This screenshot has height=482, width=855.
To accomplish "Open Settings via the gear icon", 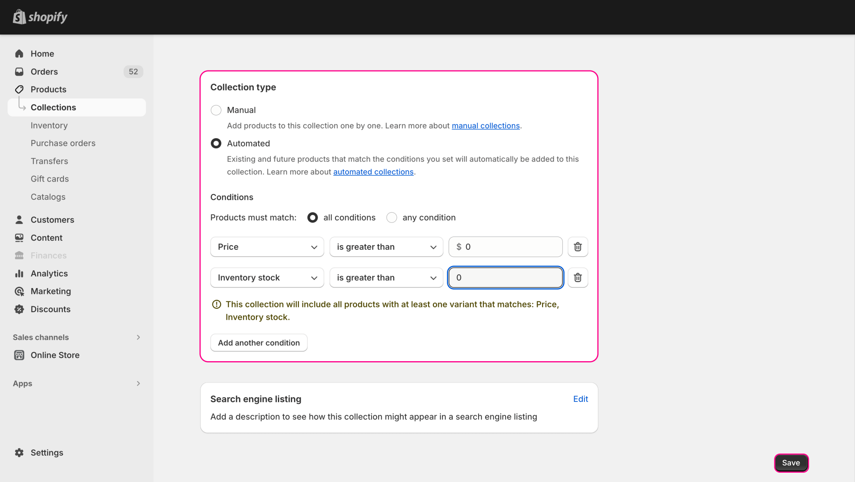I will point(19,453).
